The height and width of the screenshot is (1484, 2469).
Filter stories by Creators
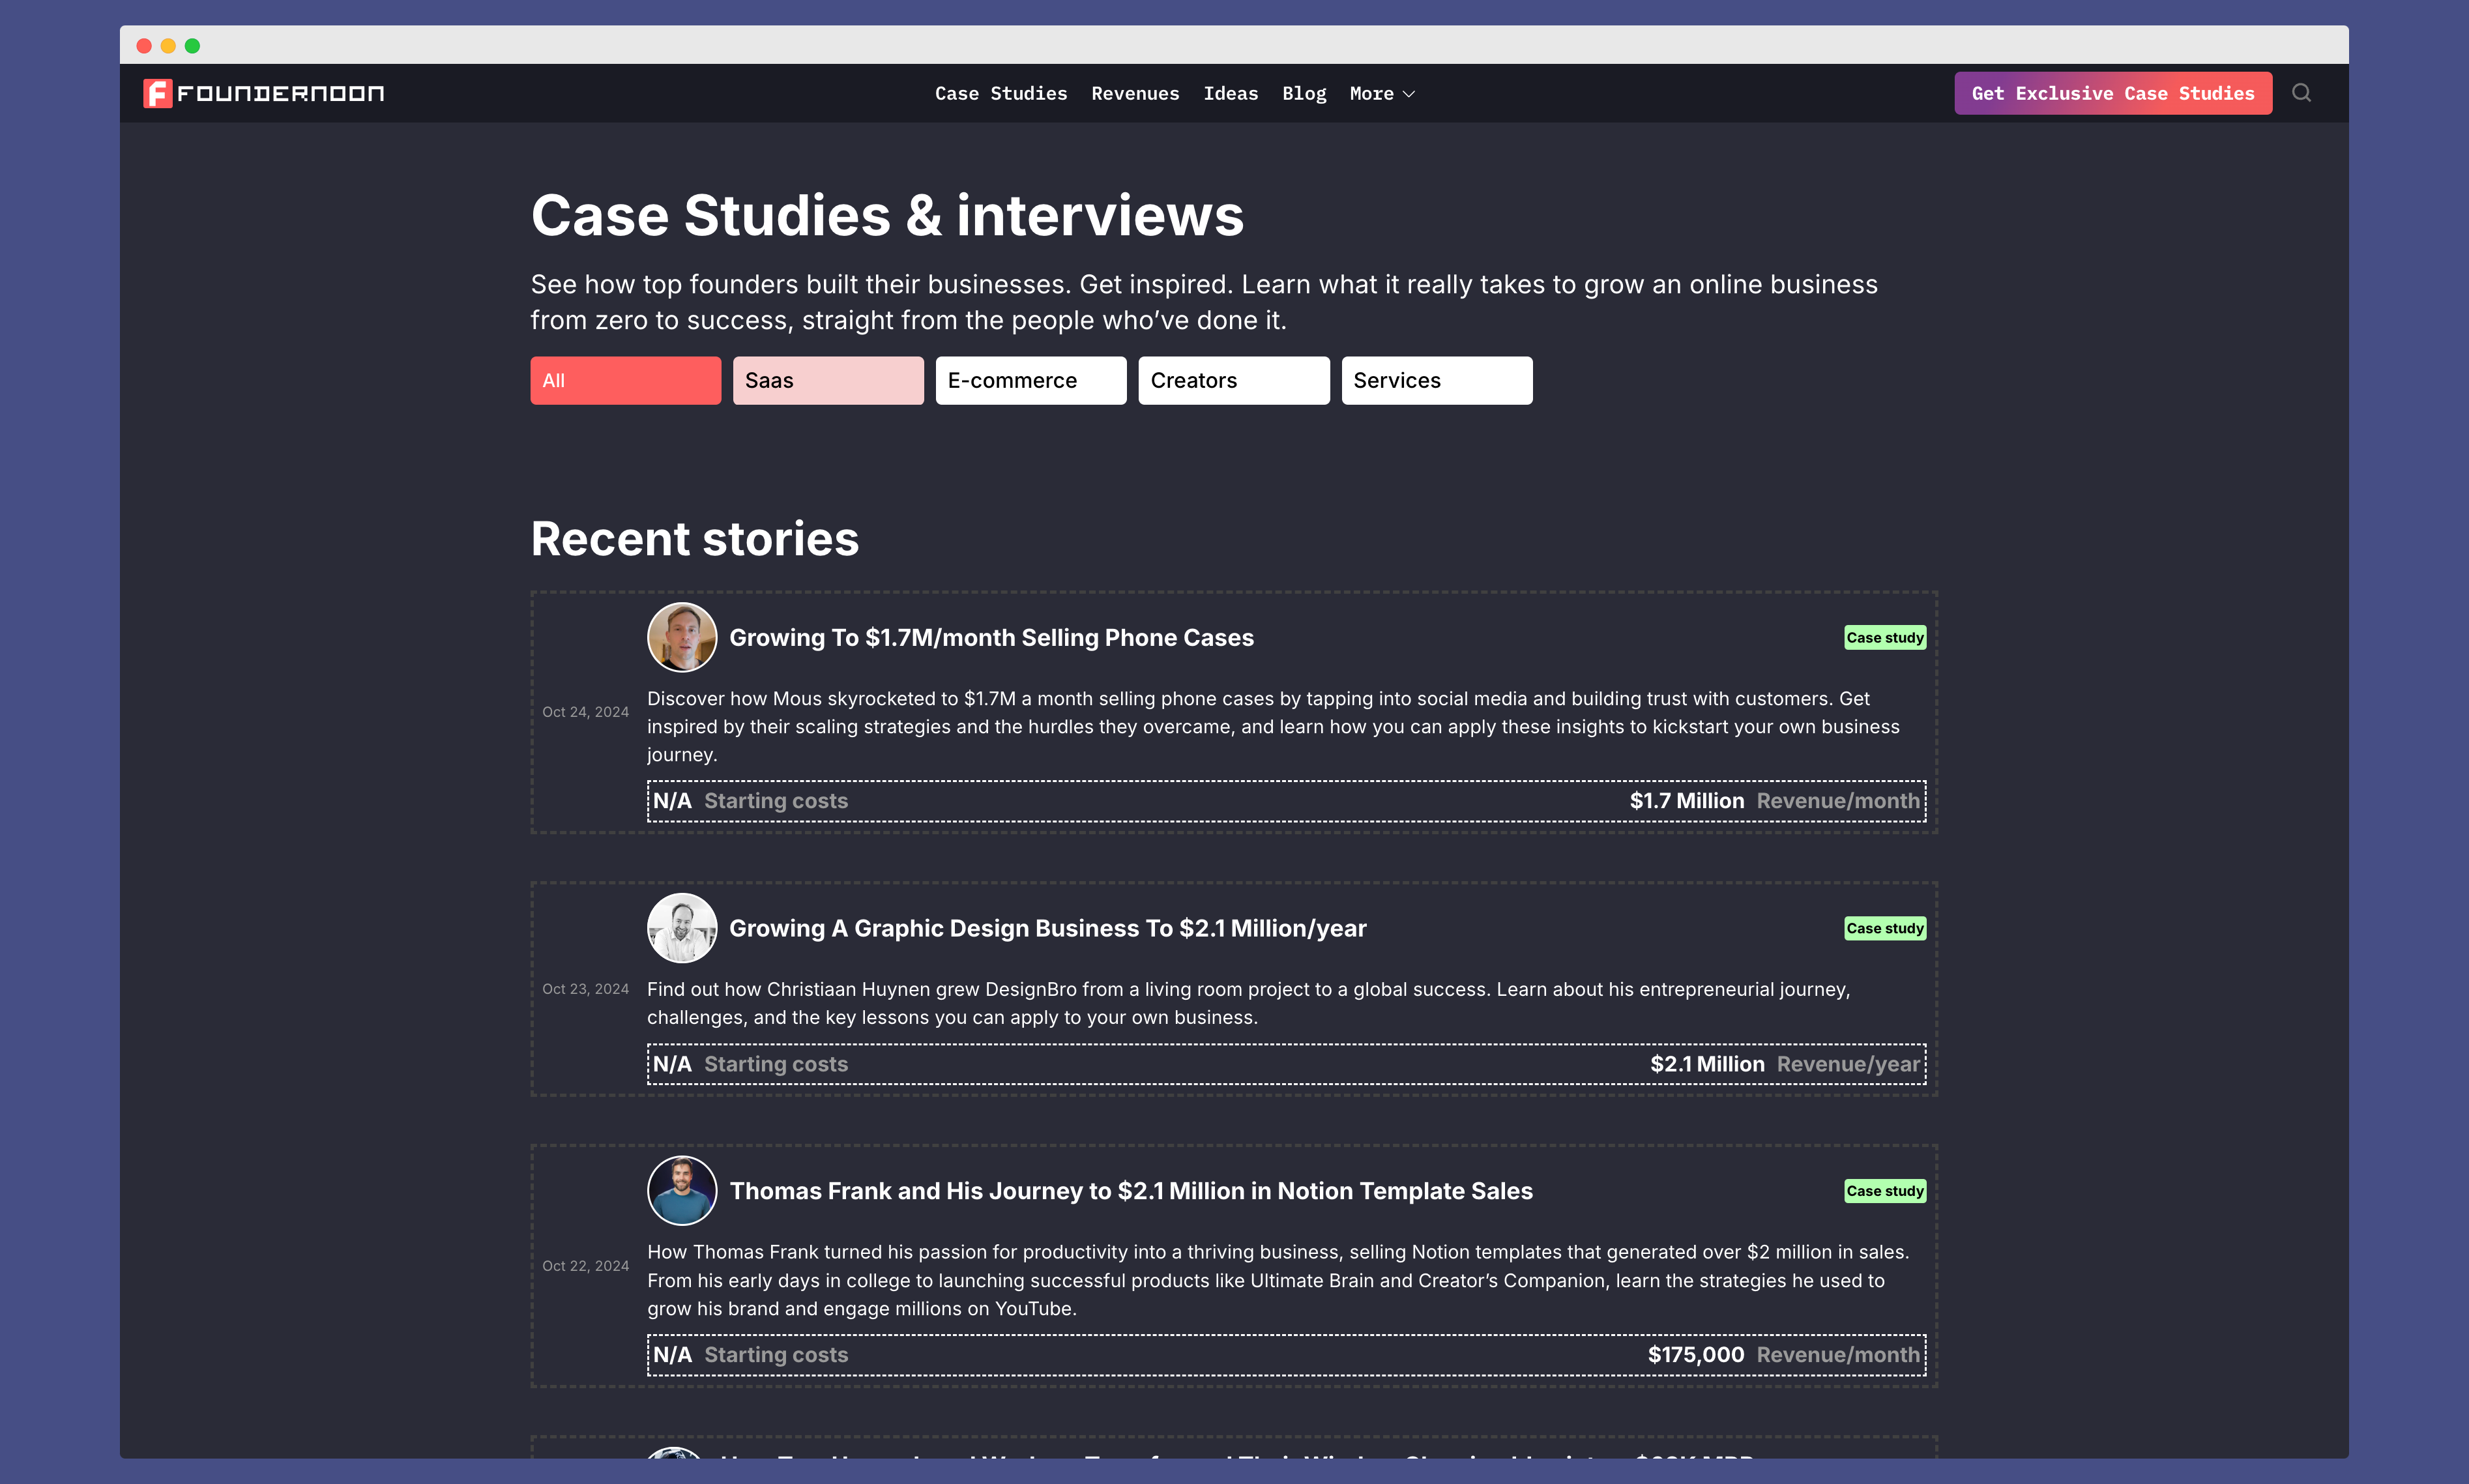1234,380
